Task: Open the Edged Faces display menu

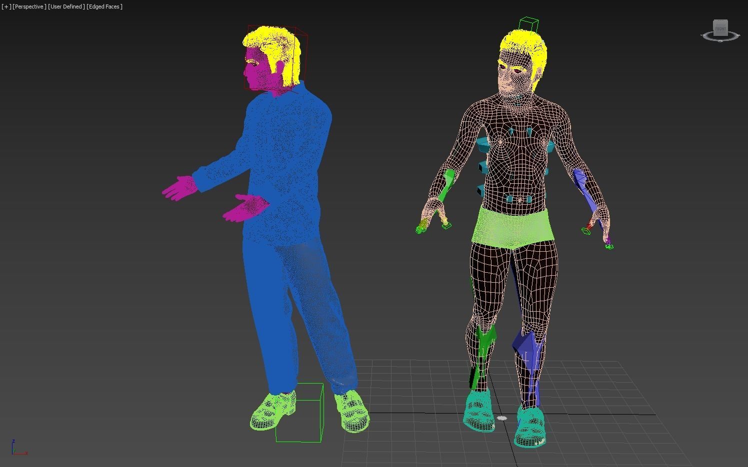Action: click(x=104, y=6)
